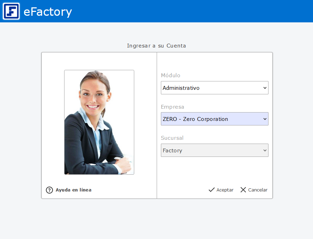Click the user profile photo

[x=99, y=122]
